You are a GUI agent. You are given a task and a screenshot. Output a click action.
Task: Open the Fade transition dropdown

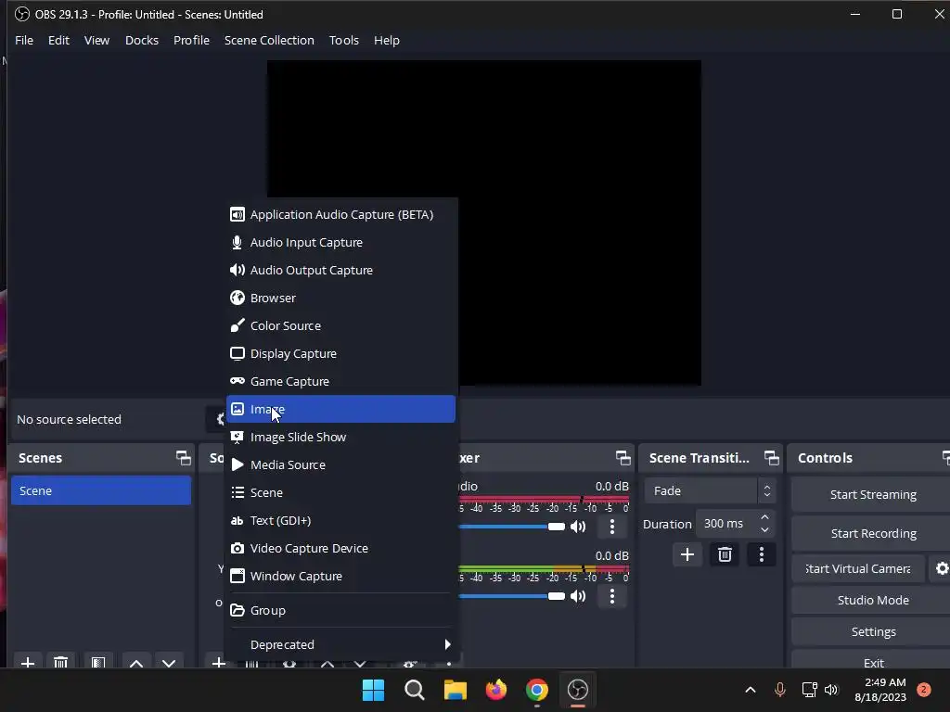710,491
